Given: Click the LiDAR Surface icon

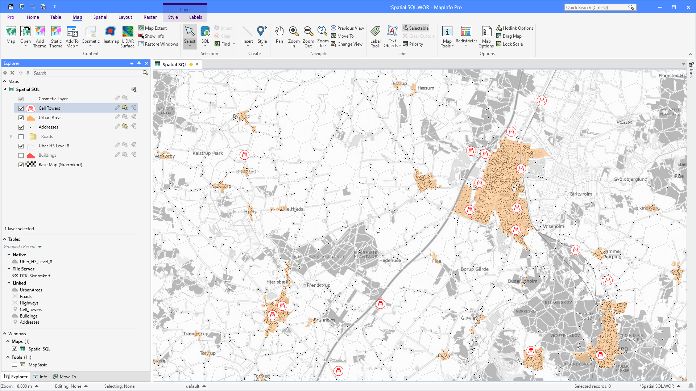Looking at the screenshot, I should point(128,31).
